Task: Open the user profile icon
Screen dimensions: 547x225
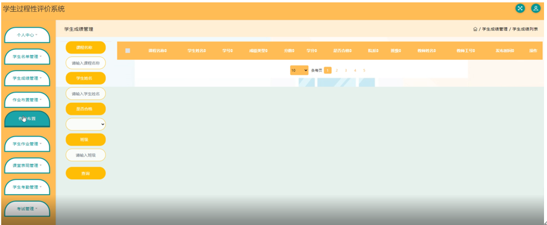Action: click(536, 9)
